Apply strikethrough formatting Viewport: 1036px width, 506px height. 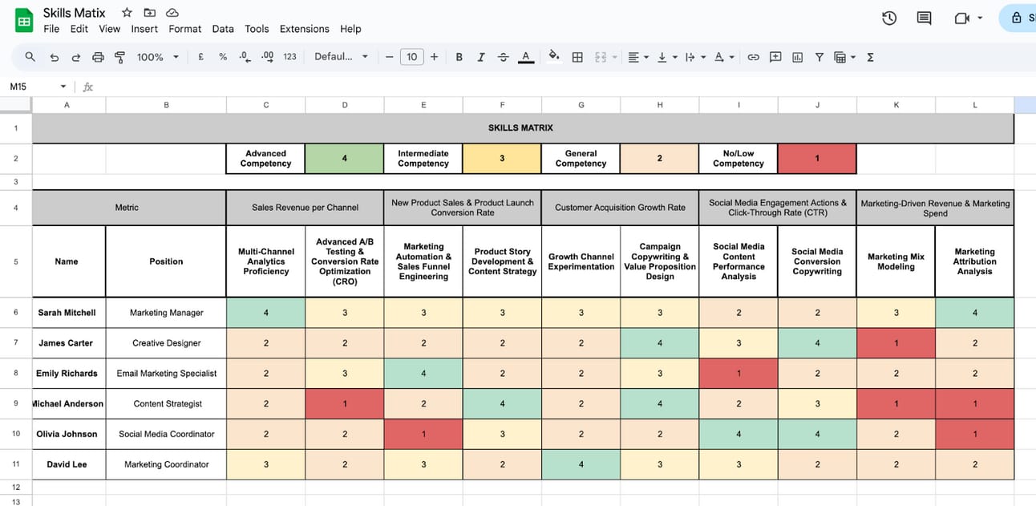pyautogui.click(x=504, y=57)
